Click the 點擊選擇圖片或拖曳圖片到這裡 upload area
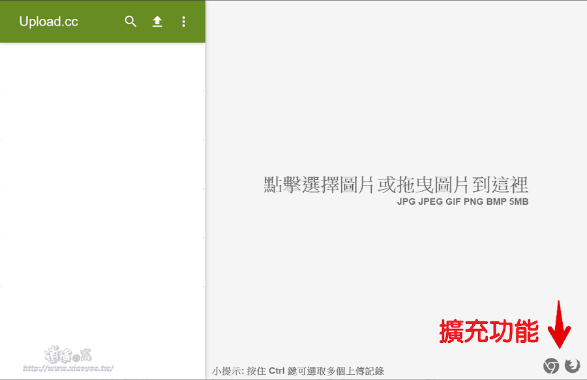Screen dimensions: 587x380 click(x=396, y=184)
